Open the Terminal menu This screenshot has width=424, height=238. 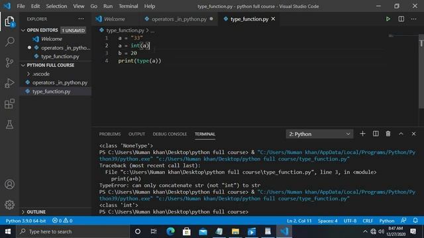128,6
